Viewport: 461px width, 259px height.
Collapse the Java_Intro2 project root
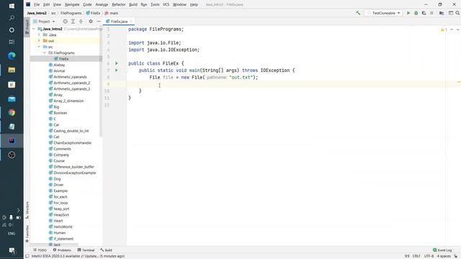click(x=34, y=29)
